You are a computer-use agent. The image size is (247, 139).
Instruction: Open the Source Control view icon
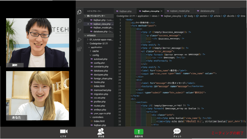pos(79,31)
